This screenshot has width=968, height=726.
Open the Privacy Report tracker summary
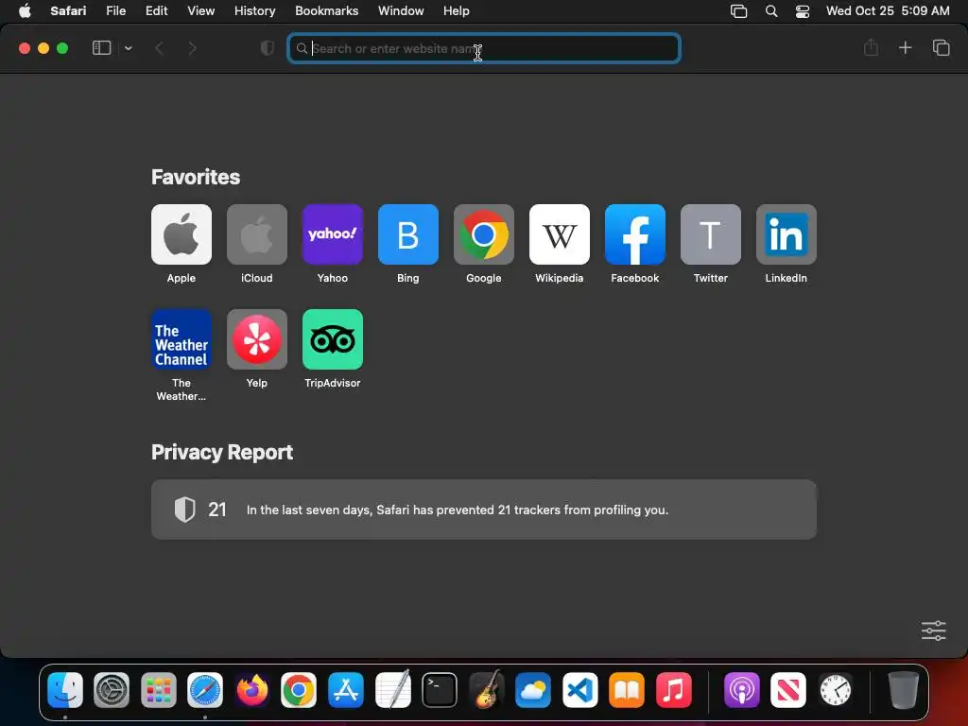484,510
